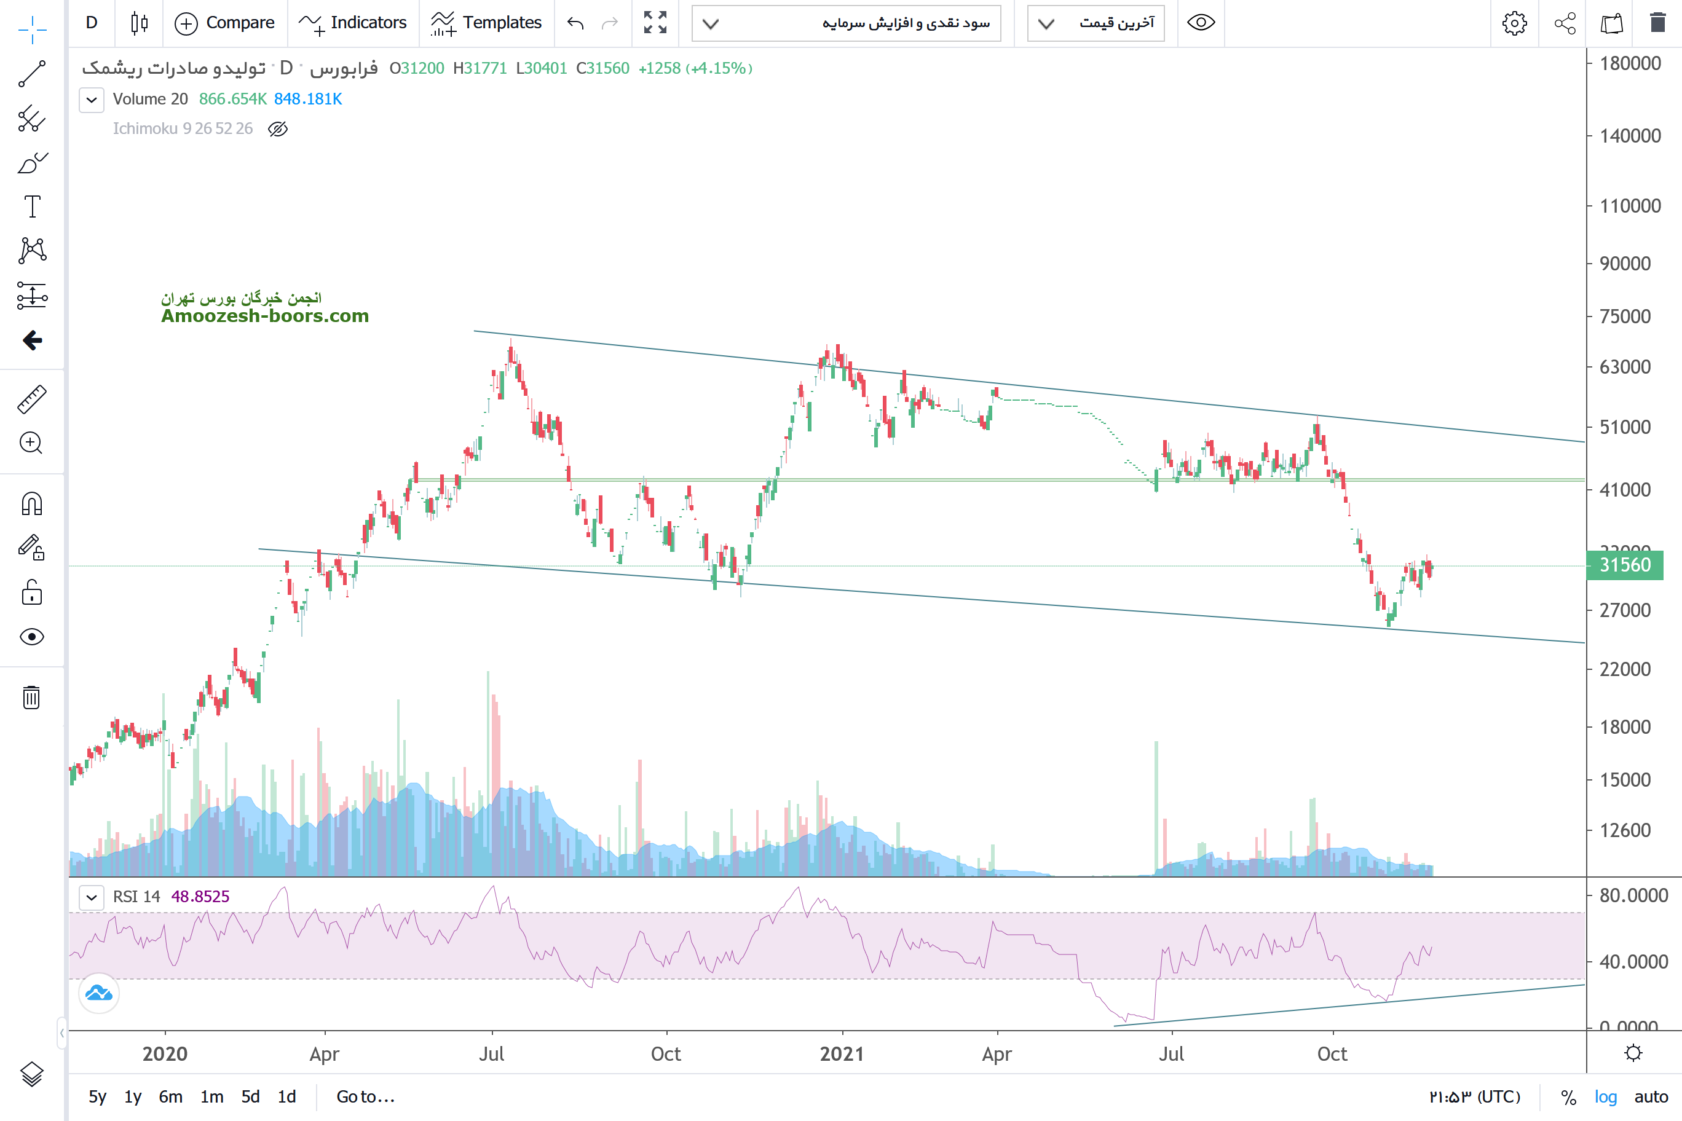Toggle percent scale mode
1682x1121 pixels.
click(x=1568, y=1096)
